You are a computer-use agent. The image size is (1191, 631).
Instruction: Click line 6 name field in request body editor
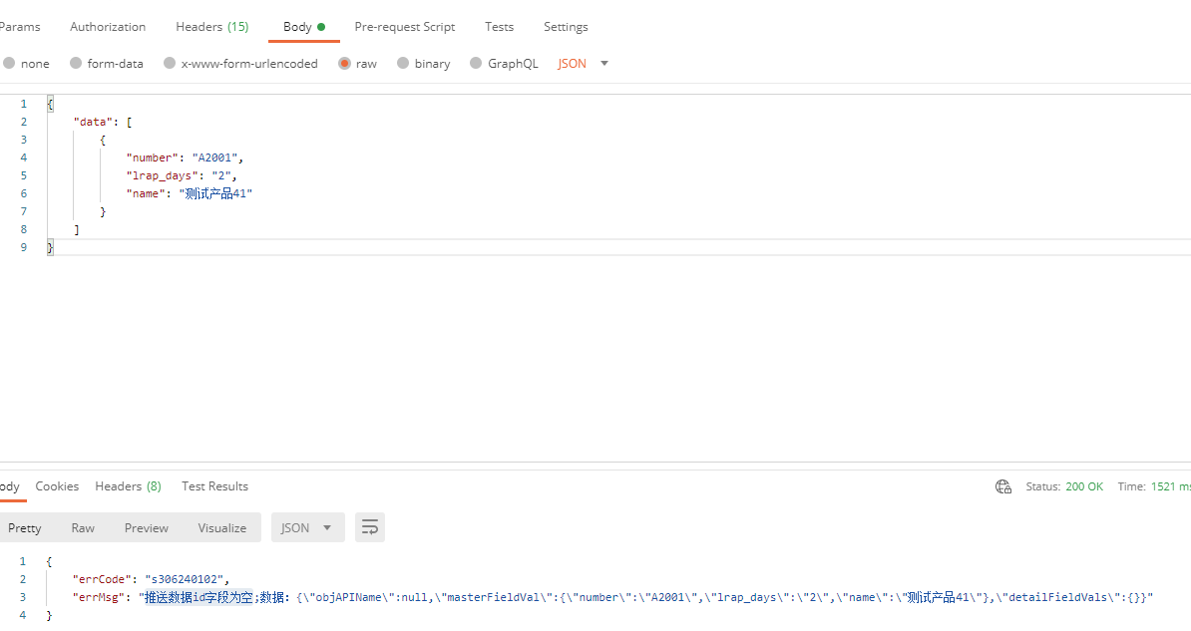(190, 193)
